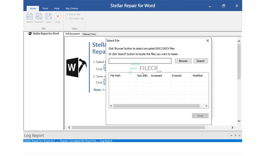
Task: Switch to the Full Document tab
Action: coord(73,34)
